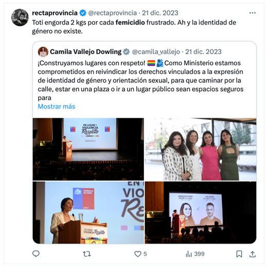This screenshot has height=267, width=271.
Task: Open photo of screen showing two portraits
Action: point(201,212)
